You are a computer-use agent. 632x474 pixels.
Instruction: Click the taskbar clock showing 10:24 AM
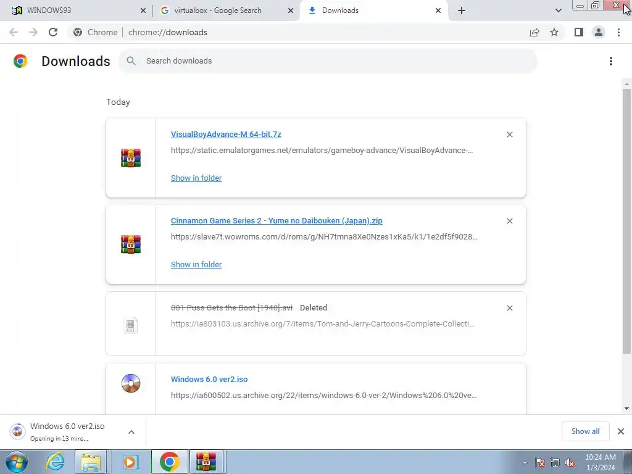coord(600,462)
